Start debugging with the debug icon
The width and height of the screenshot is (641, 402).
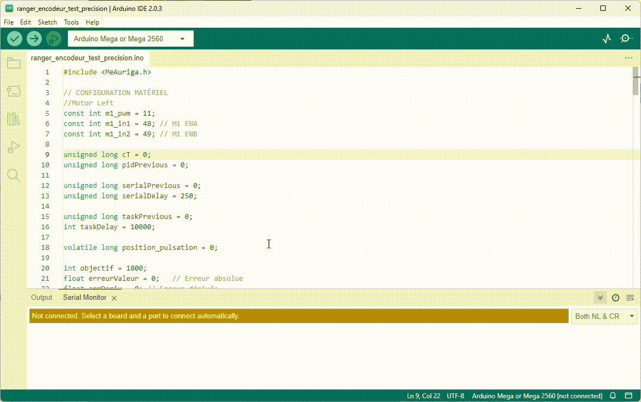pyautogui.click(x=53, y=39)
